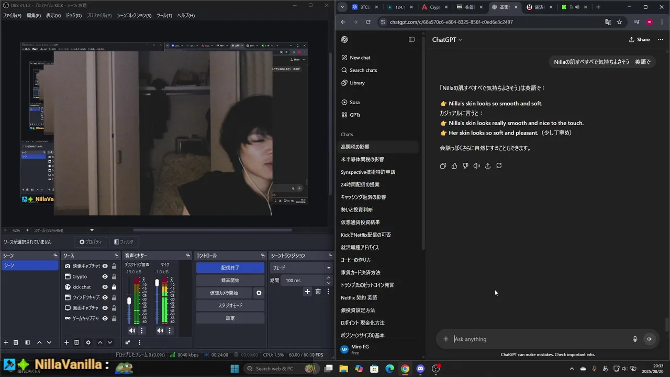Increase transition duration stepper
This screenshot has height=377, width=670.
pyautogui.click(x=329, y=279)
